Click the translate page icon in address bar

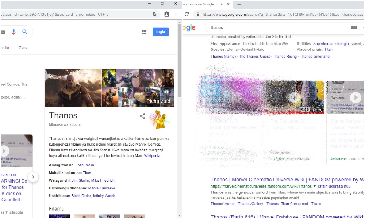click(x=155, y=14)
